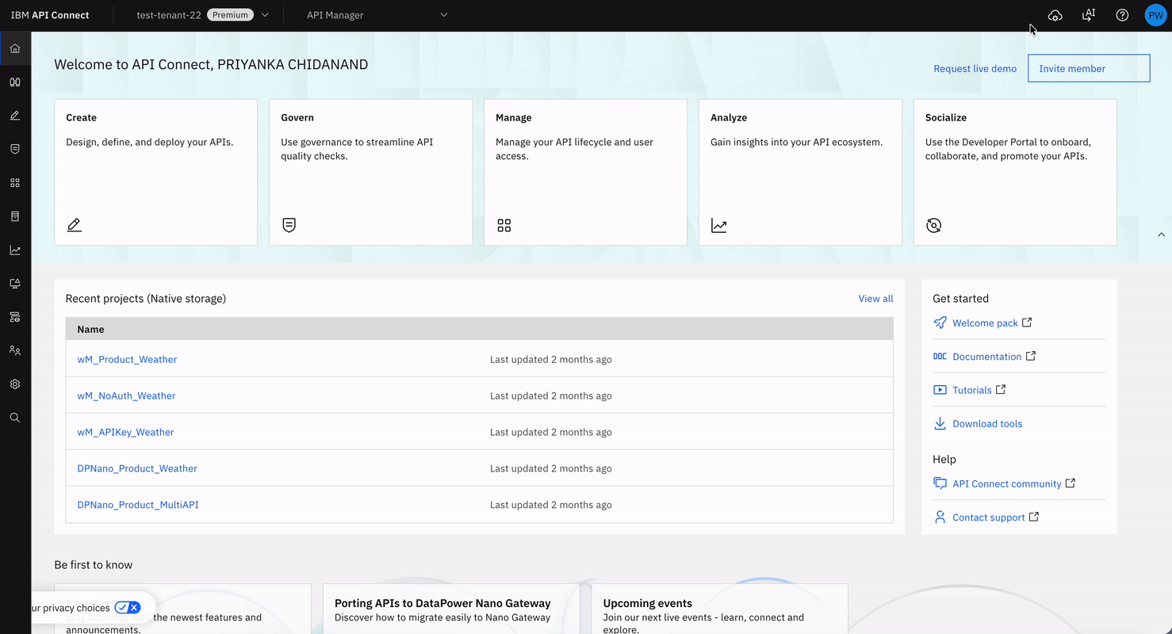Click the Invite member button
Viewport: 1172px width, 634px height.
click(1089, 68)
